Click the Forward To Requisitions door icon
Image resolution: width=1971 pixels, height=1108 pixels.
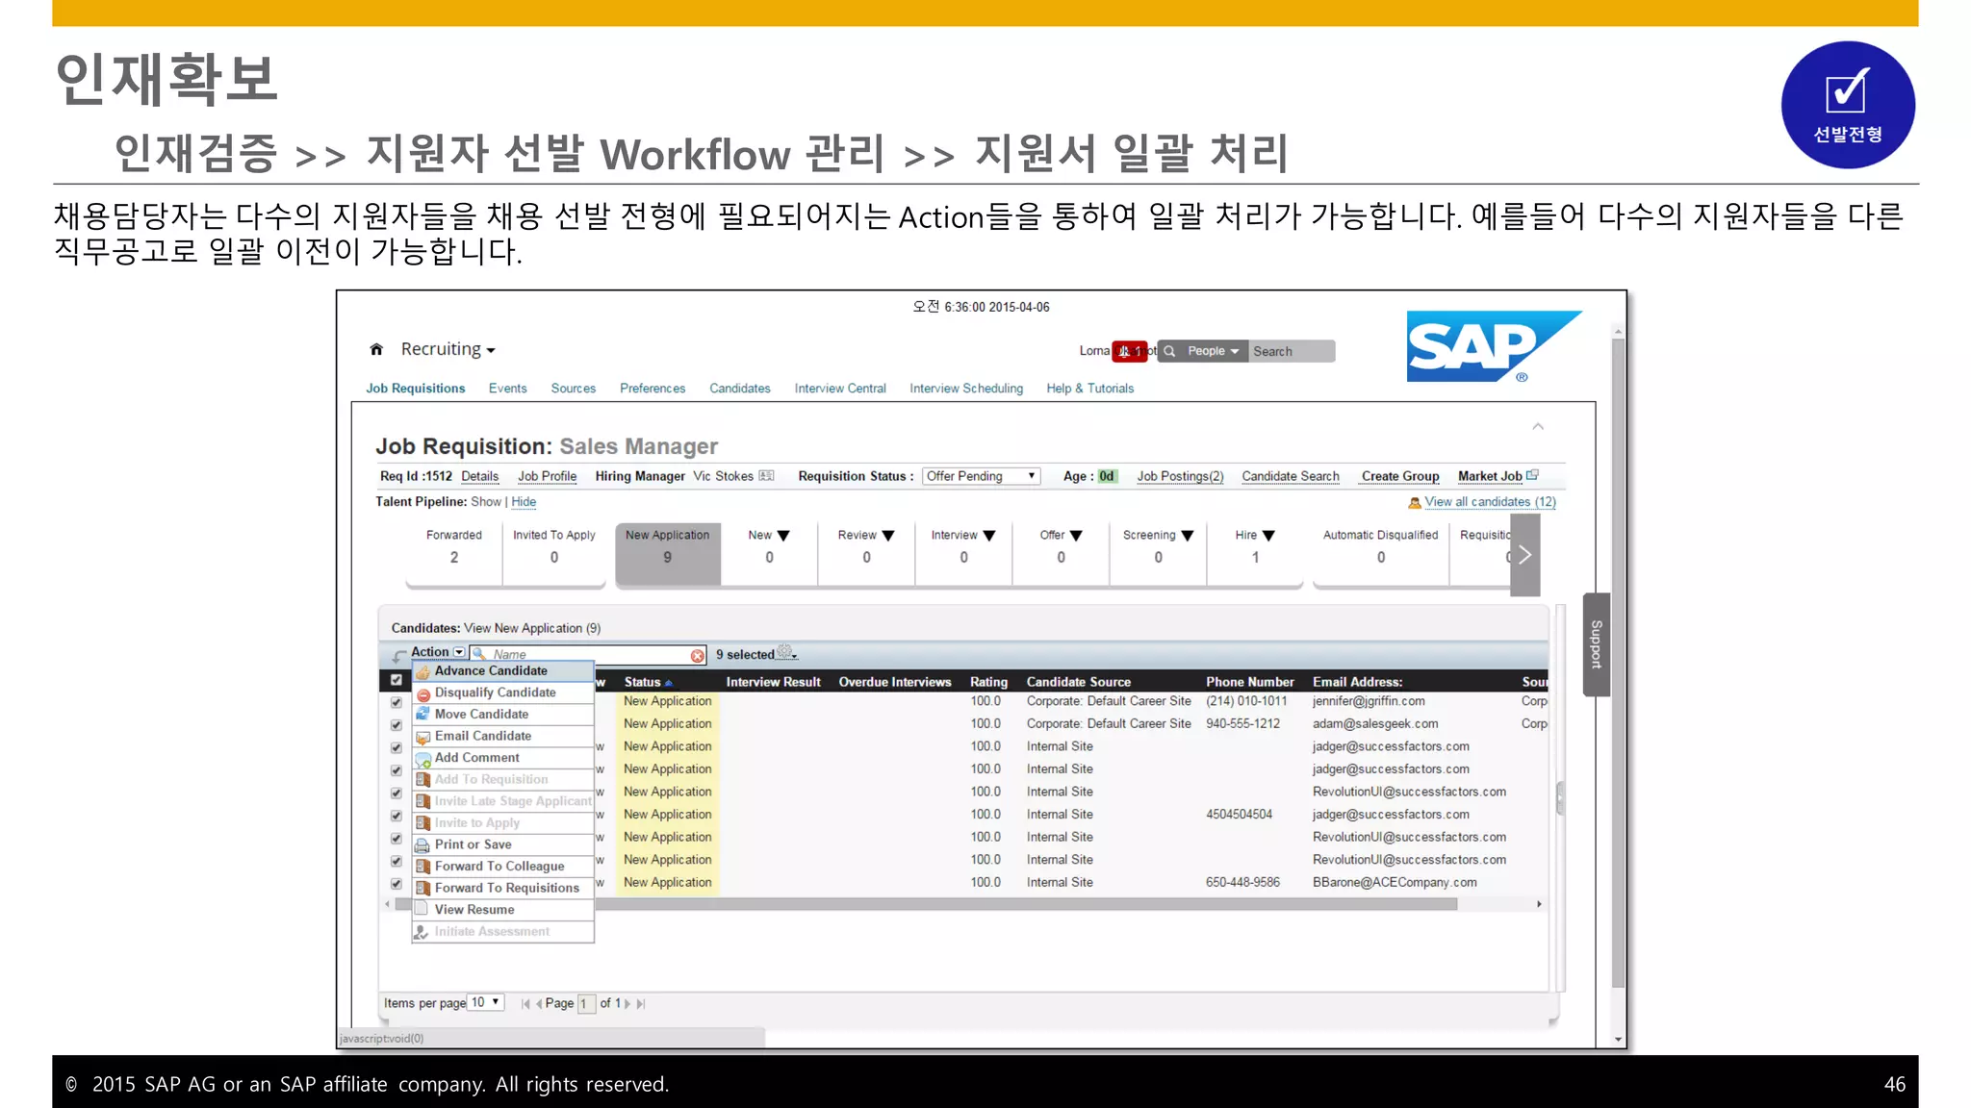[422, 889]
